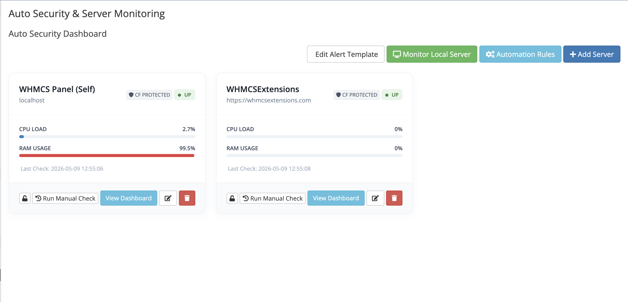Click Auto Security & Server Monitoring heading
The image size is (628, 302).
tap(87, 14)
